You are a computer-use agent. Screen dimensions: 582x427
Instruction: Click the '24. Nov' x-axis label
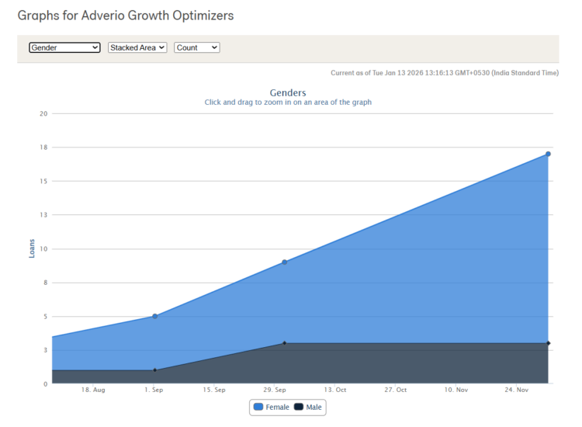(x=515, y=390)
